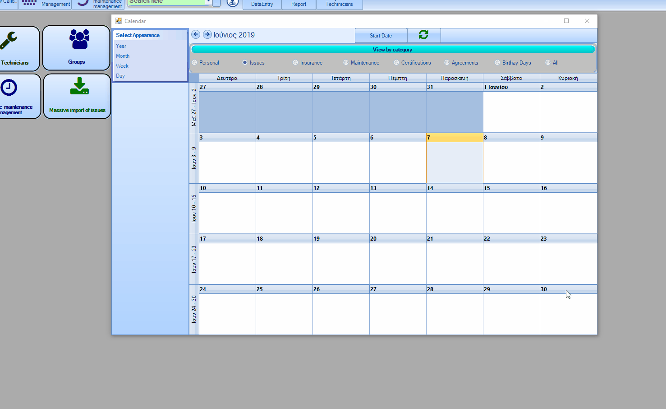
Task: Advance to next month with forward arrow
Action: click(207, 35)
